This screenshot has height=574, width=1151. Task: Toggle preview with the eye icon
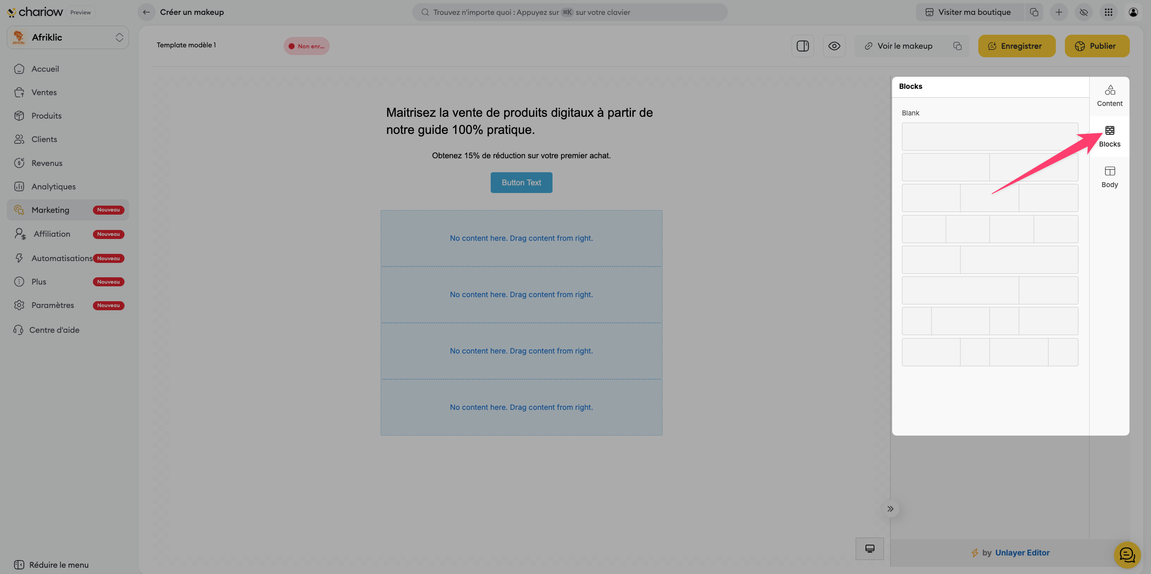tap(834, 46)
